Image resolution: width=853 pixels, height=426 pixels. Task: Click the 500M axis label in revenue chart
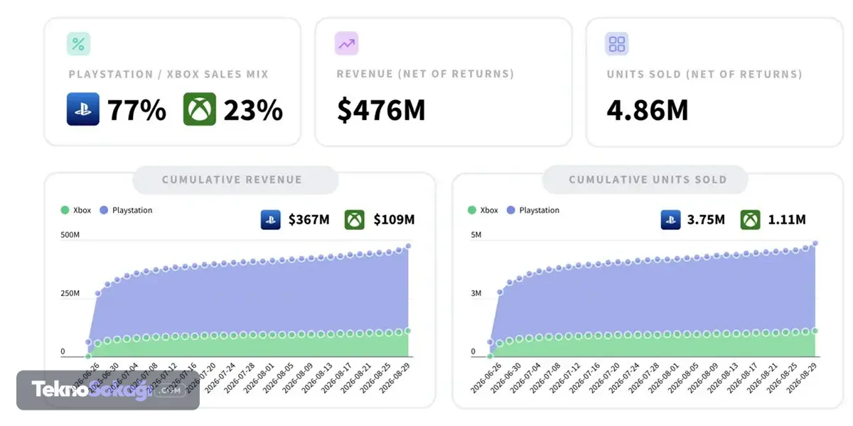[x=70, y=234]
